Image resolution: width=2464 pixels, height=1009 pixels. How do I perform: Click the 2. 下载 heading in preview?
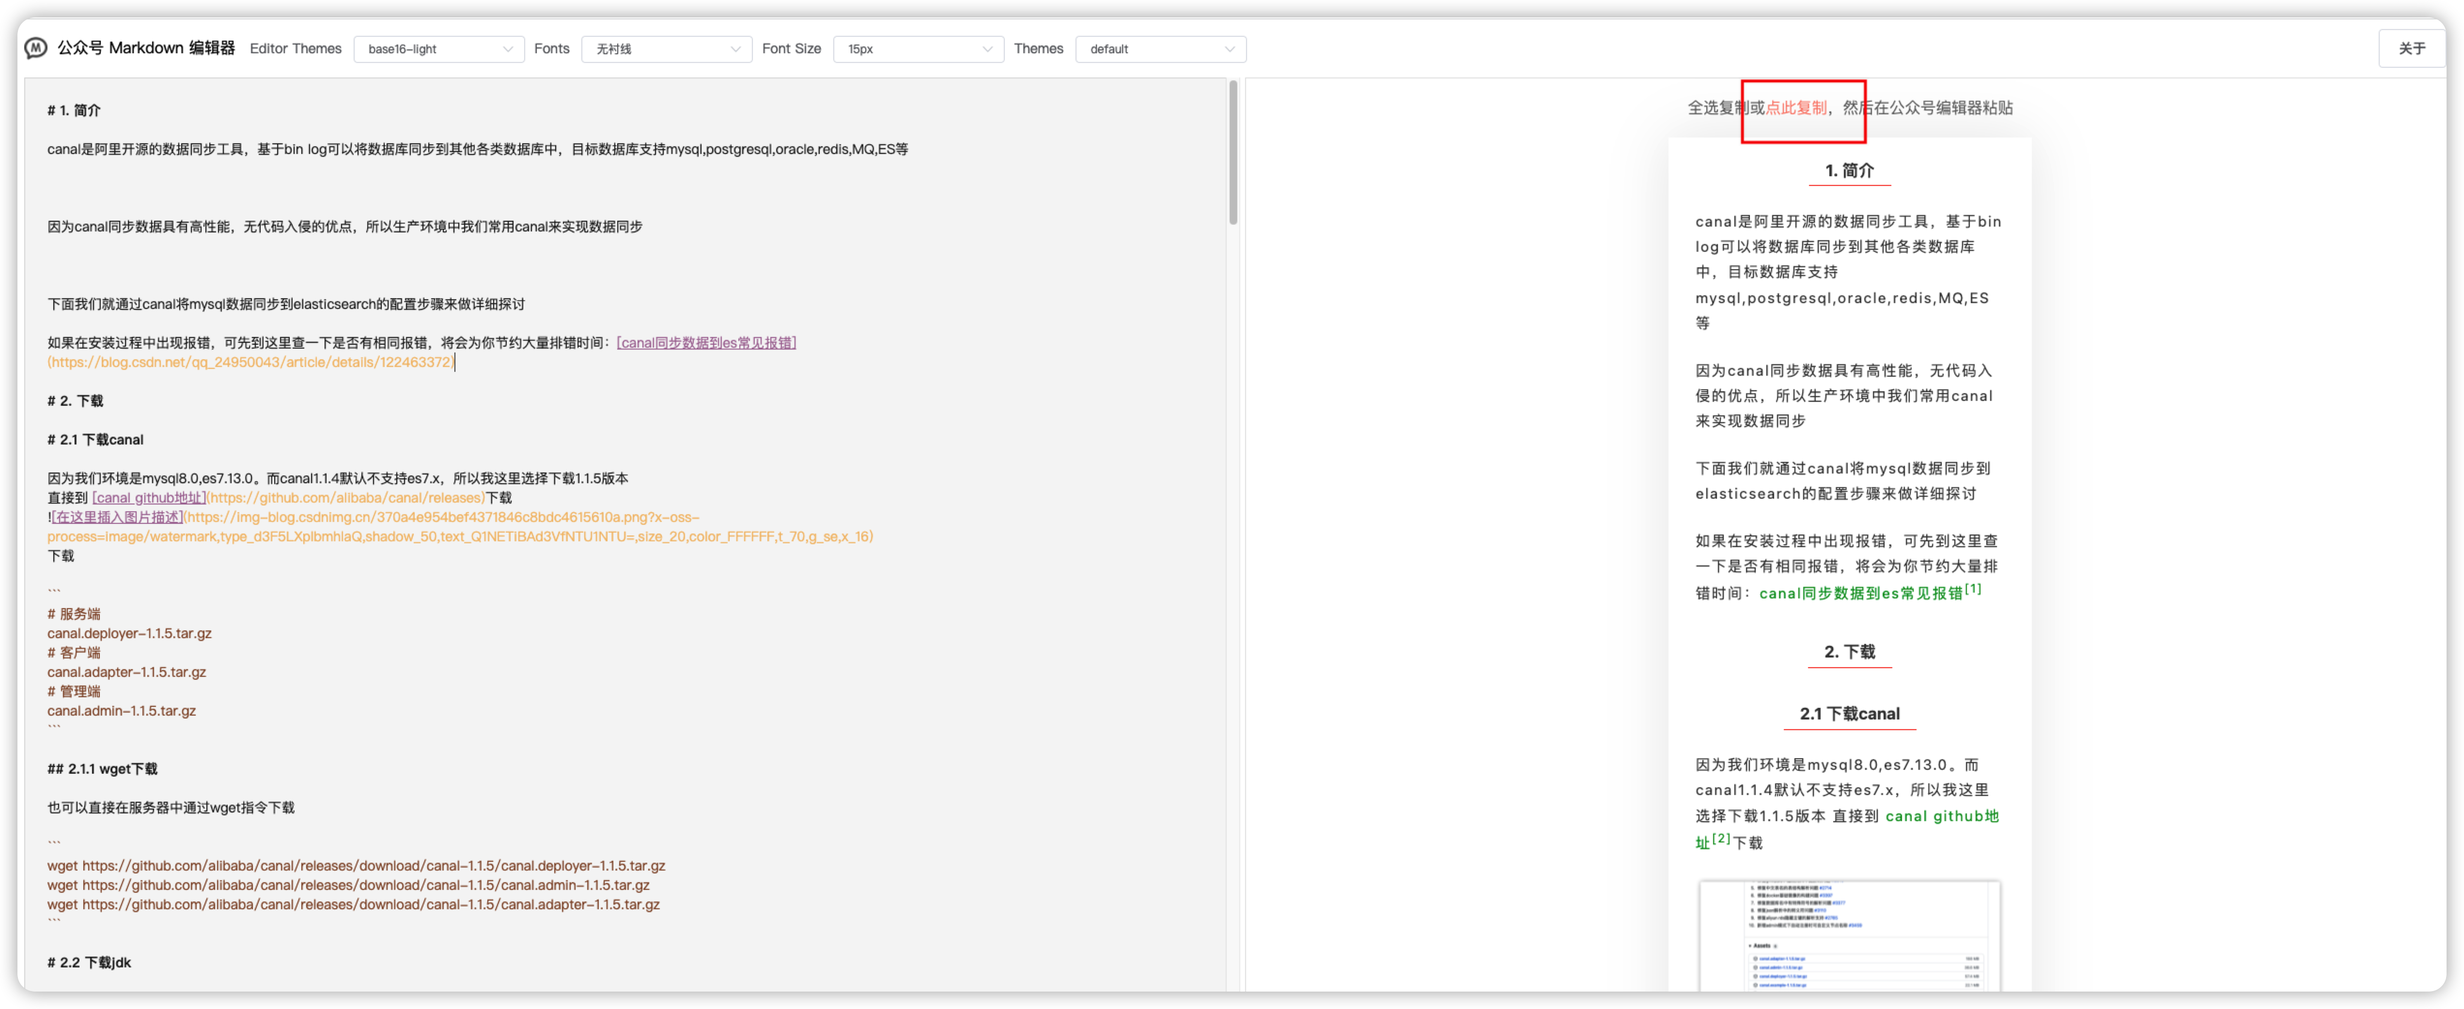1849,652
